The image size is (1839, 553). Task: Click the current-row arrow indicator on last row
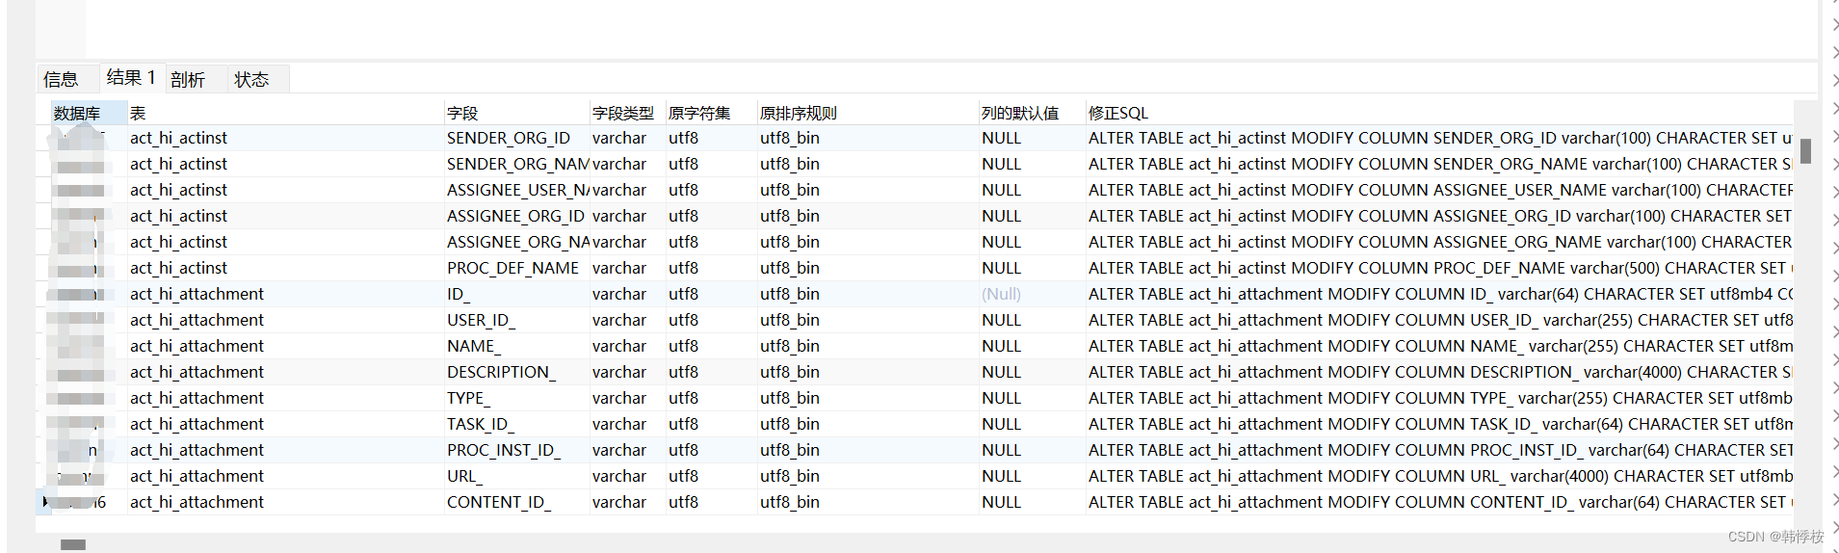click(x=44, y=502)
